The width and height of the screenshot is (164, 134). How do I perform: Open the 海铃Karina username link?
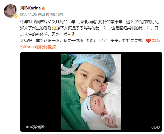coord(30,8)
